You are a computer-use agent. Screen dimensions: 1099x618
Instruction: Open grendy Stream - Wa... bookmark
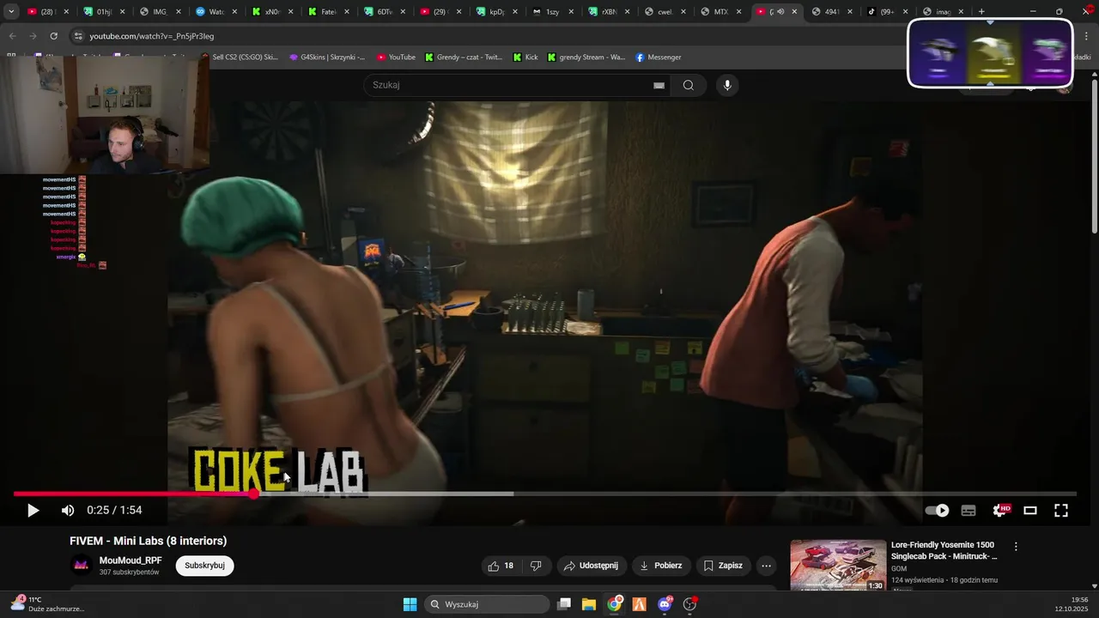pos(586,58)
